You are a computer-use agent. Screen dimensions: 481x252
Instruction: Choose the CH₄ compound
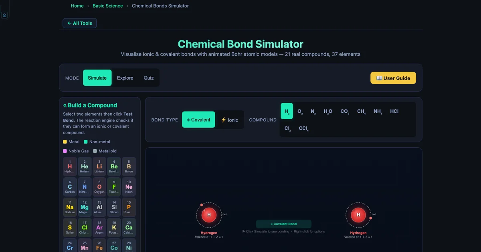click(361, 111)
